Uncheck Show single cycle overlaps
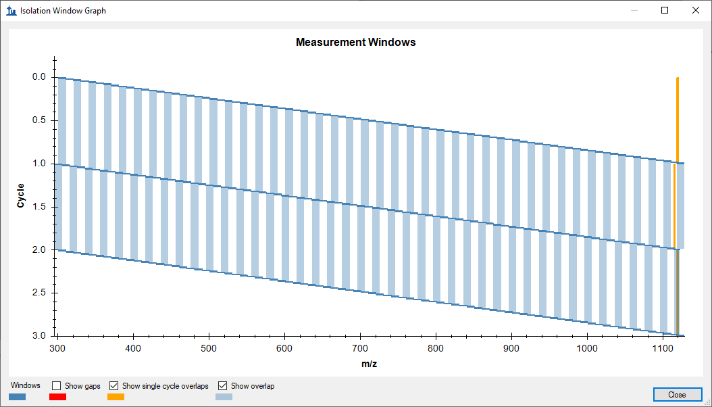Screen dimensions: 712x407 [x=113, y=386]
